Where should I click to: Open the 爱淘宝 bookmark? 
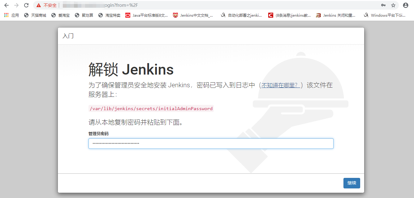(60, 15)
